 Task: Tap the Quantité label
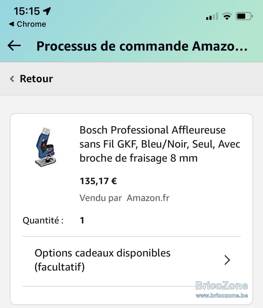[43, 220]
